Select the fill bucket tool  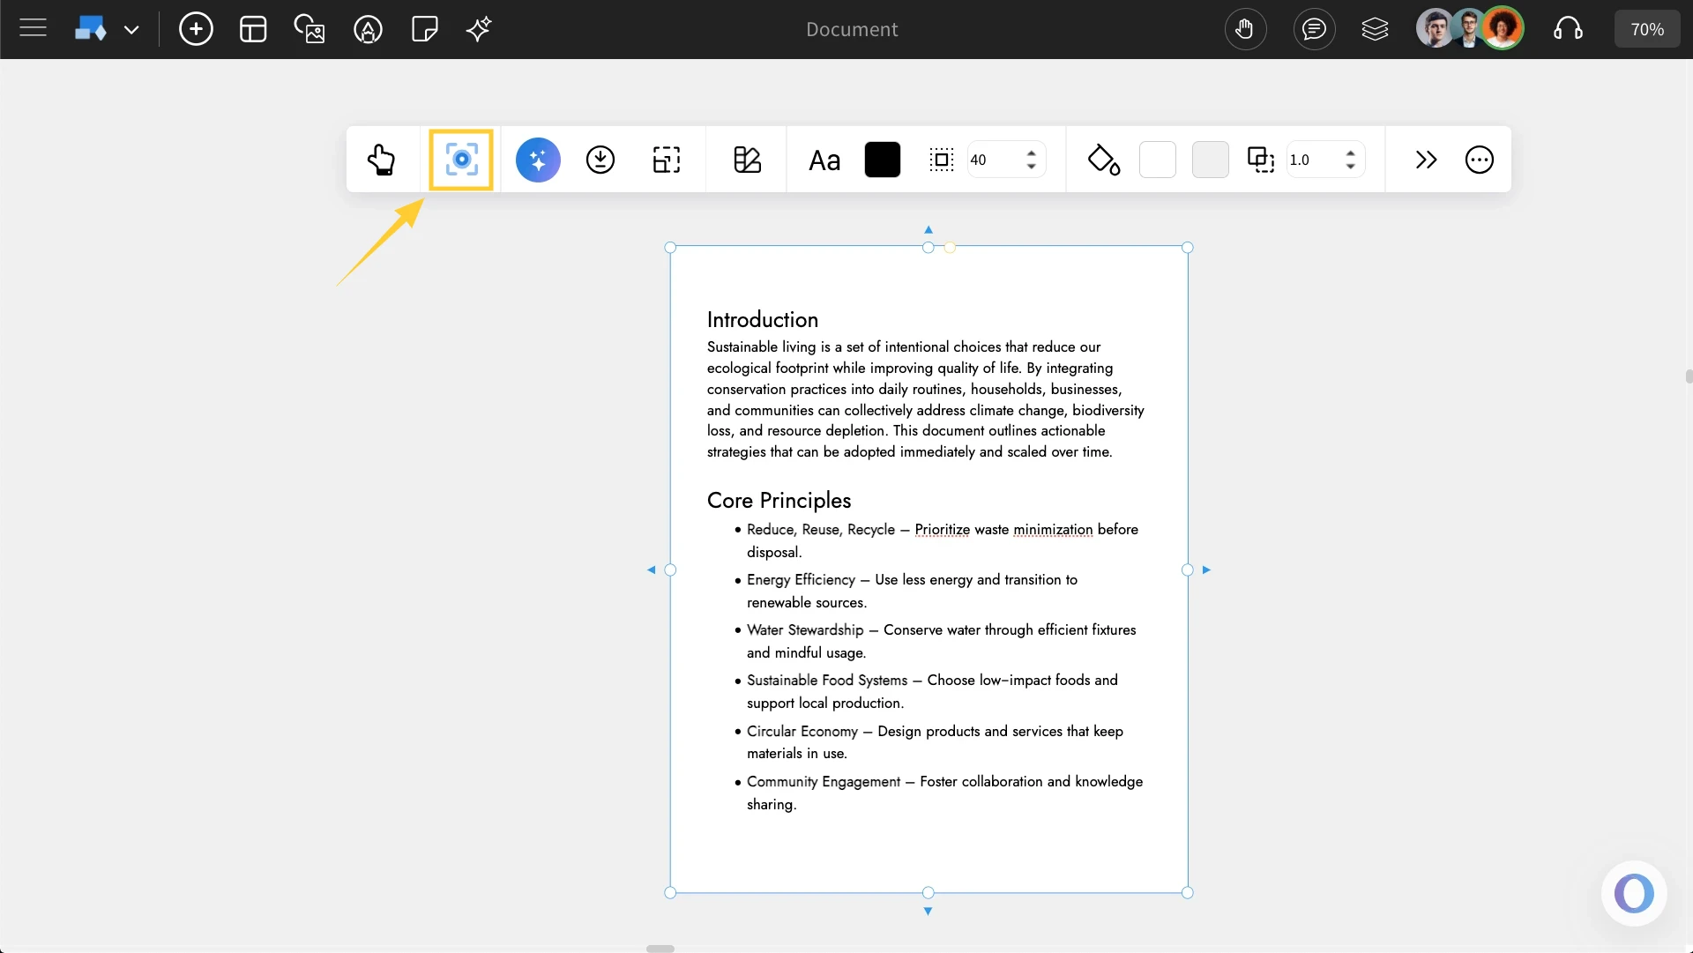[1104, 160]
